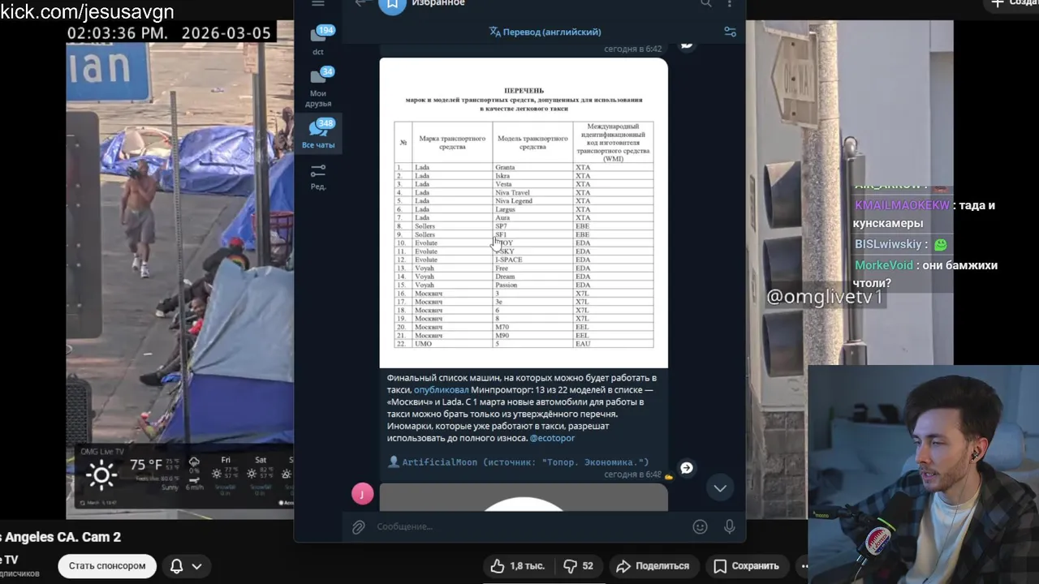Screen dimensions: 1039x584
Task: Open the @ecotopor mention link
Action: tap(552, 438)
